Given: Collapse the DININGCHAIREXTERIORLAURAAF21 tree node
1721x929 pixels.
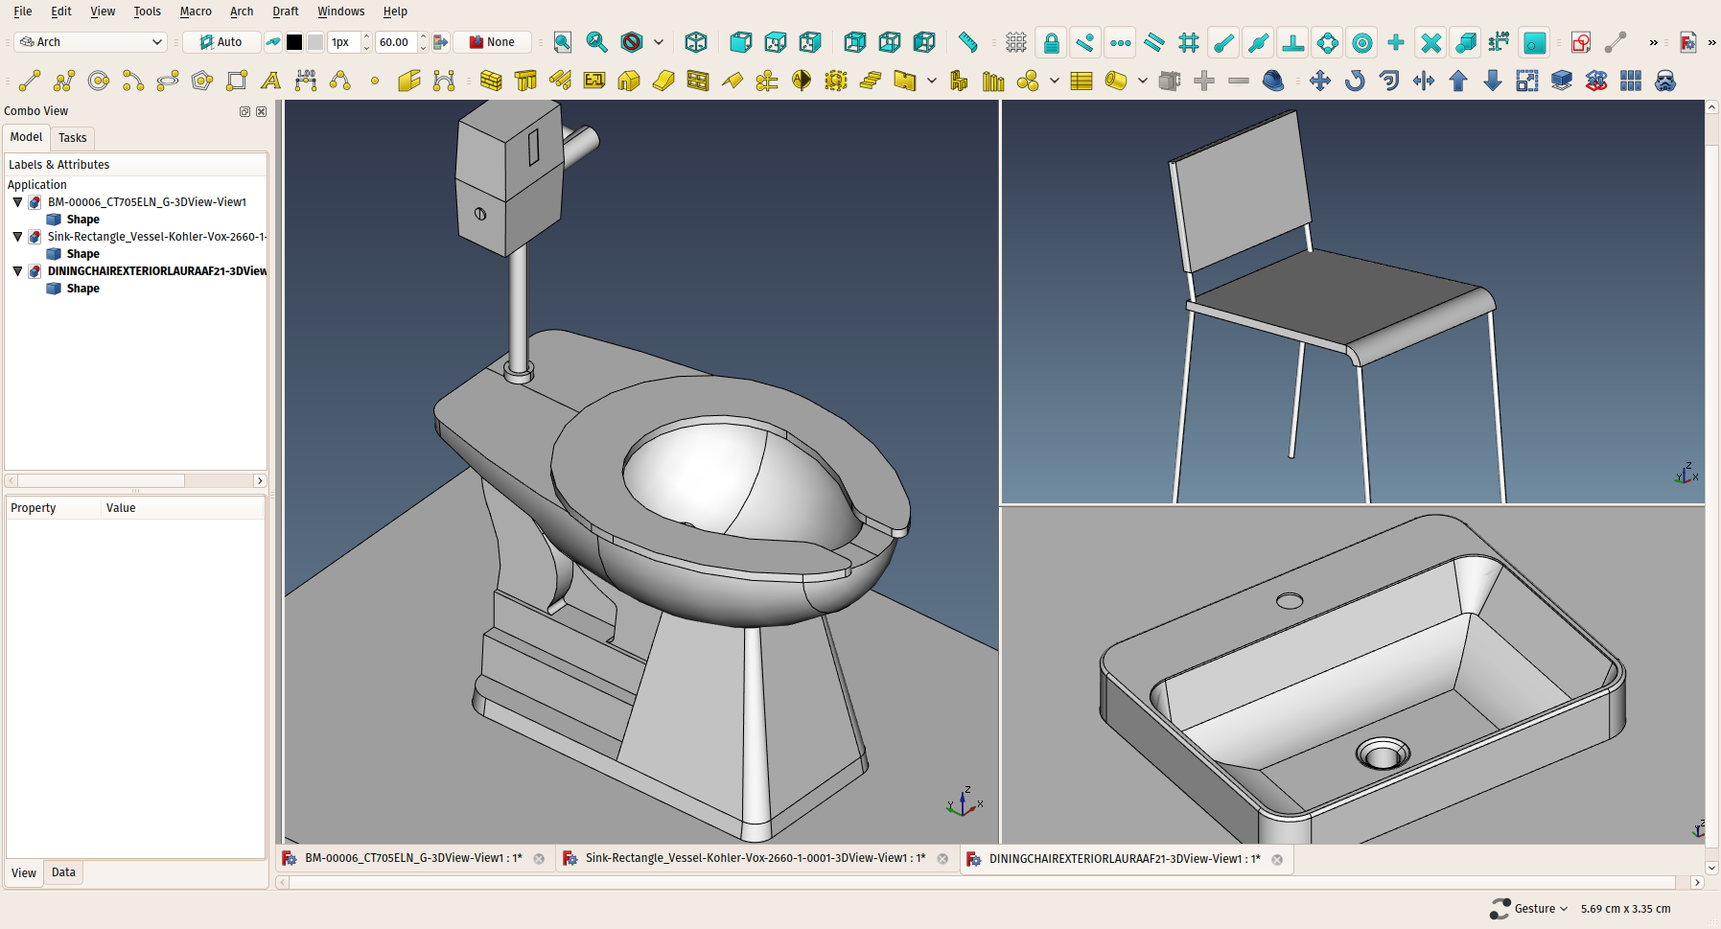Looking at the screenshot, I should [17, 271].
